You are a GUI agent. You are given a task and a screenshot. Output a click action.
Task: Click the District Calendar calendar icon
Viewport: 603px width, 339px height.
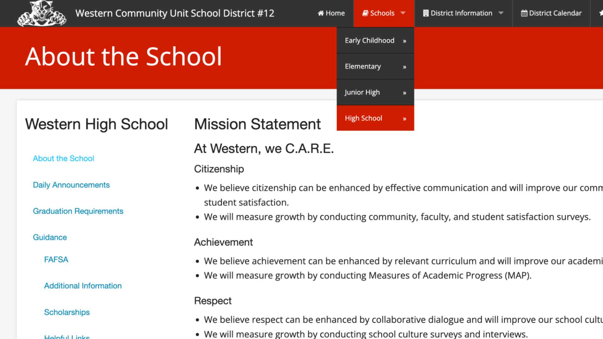click(x=524, y=13)
